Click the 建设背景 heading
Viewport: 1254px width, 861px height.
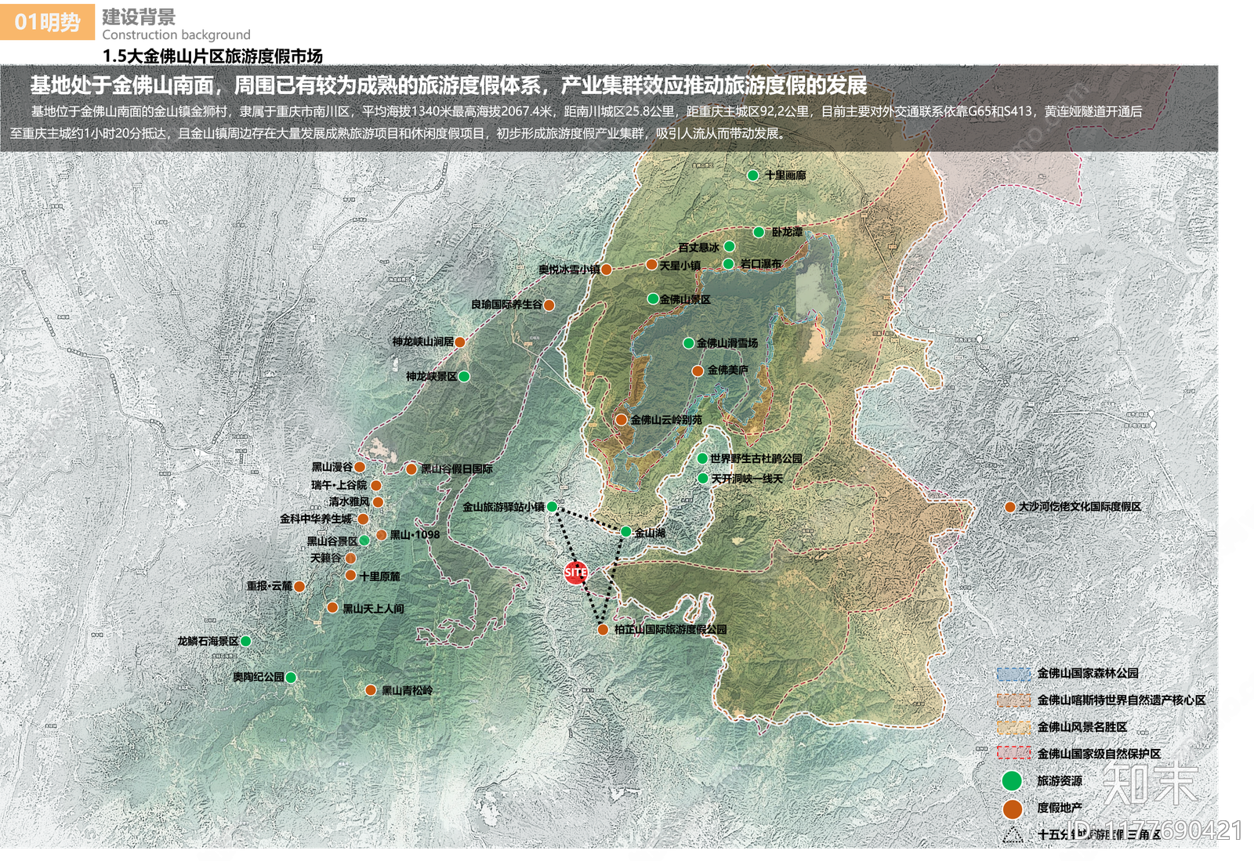tap(139, 16)
